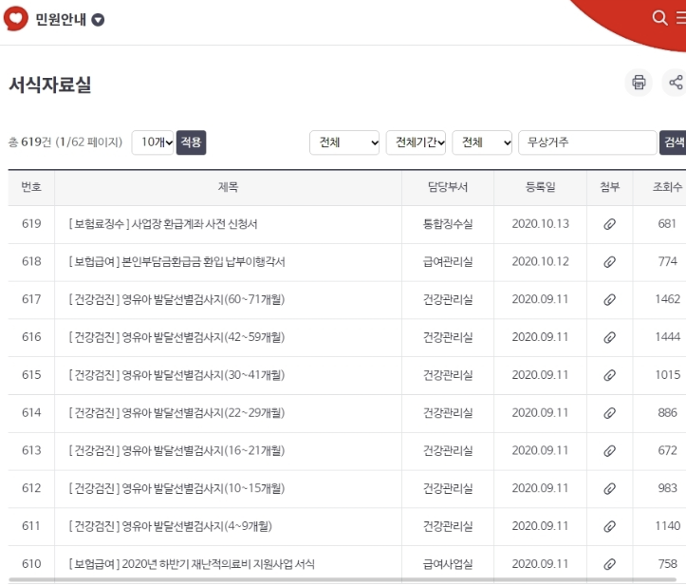Open 사업장 환급계좌 사전 신청서 post
The image size is (686, 586).
click(x=163, y=224)
